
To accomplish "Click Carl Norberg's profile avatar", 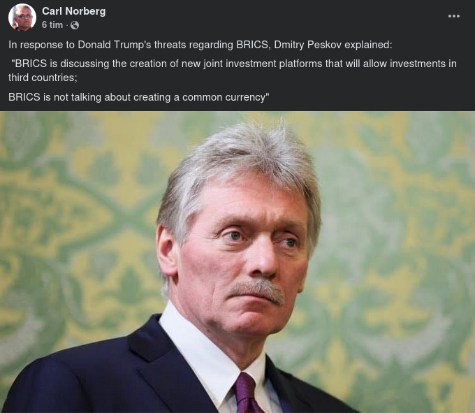I will (x=22, y=17).
